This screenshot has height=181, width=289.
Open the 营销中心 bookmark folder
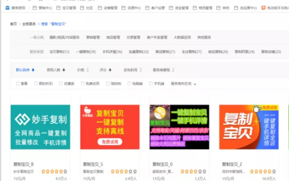42,8
